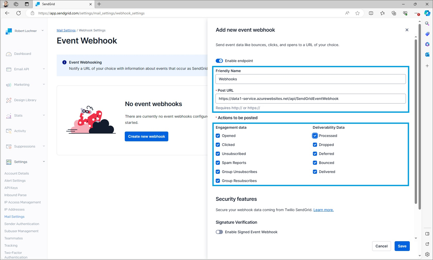Screen dimensions: 433x260
Task: Open Account Details settings page
Action: point(16,174)
